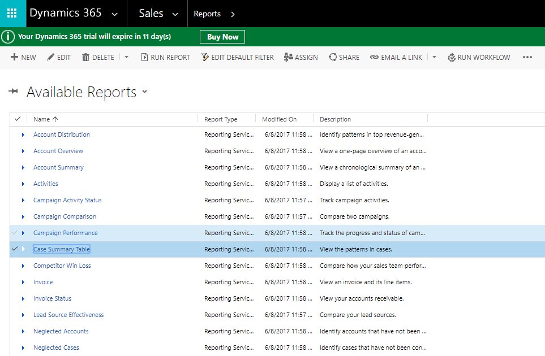Screen dimensions: 545x356
Task: Check the Campaign Performance row checkmark
Action: (15, 232)
